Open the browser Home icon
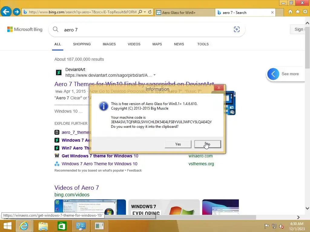310x232 pixels. click(290, 12)
